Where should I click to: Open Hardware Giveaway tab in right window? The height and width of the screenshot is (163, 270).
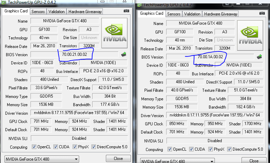click(221, 14)
